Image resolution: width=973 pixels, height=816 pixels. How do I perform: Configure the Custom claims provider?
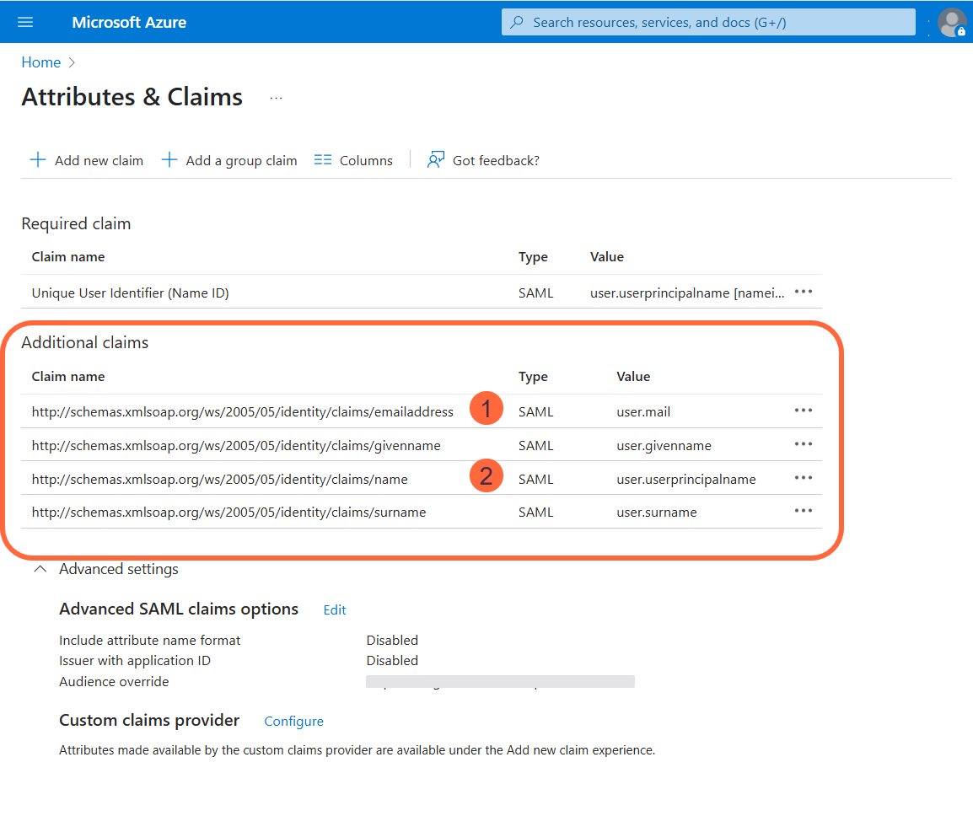pyautogui.click(x=293, y=721)
